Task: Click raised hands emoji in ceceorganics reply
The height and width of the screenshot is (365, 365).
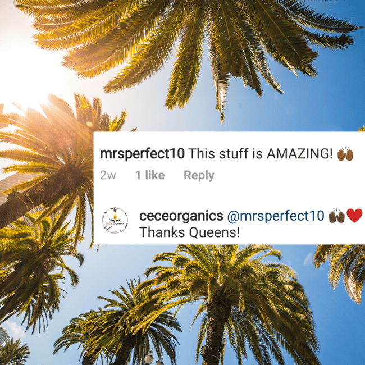Action: pyautogui.click(x=336, y=216)
